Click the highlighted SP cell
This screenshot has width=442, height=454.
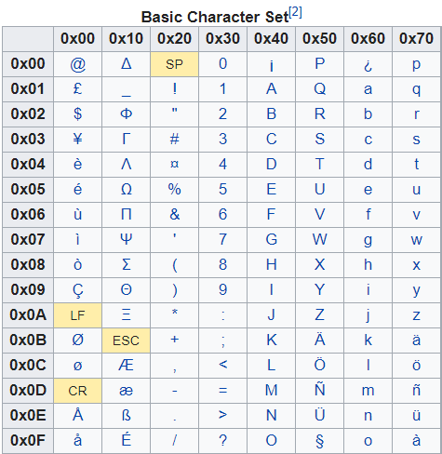click(174, 64)
